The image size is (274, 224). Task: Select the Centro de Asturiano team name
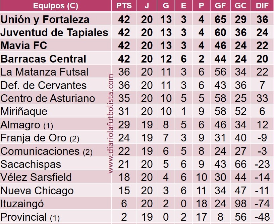[x=48, y=98]
